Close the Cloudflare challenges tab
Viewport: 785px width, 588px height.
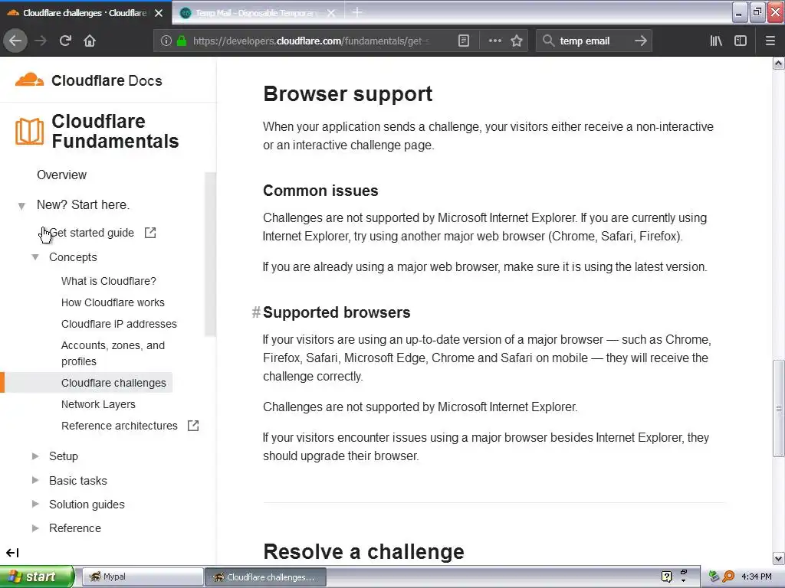tap(159, 13)
